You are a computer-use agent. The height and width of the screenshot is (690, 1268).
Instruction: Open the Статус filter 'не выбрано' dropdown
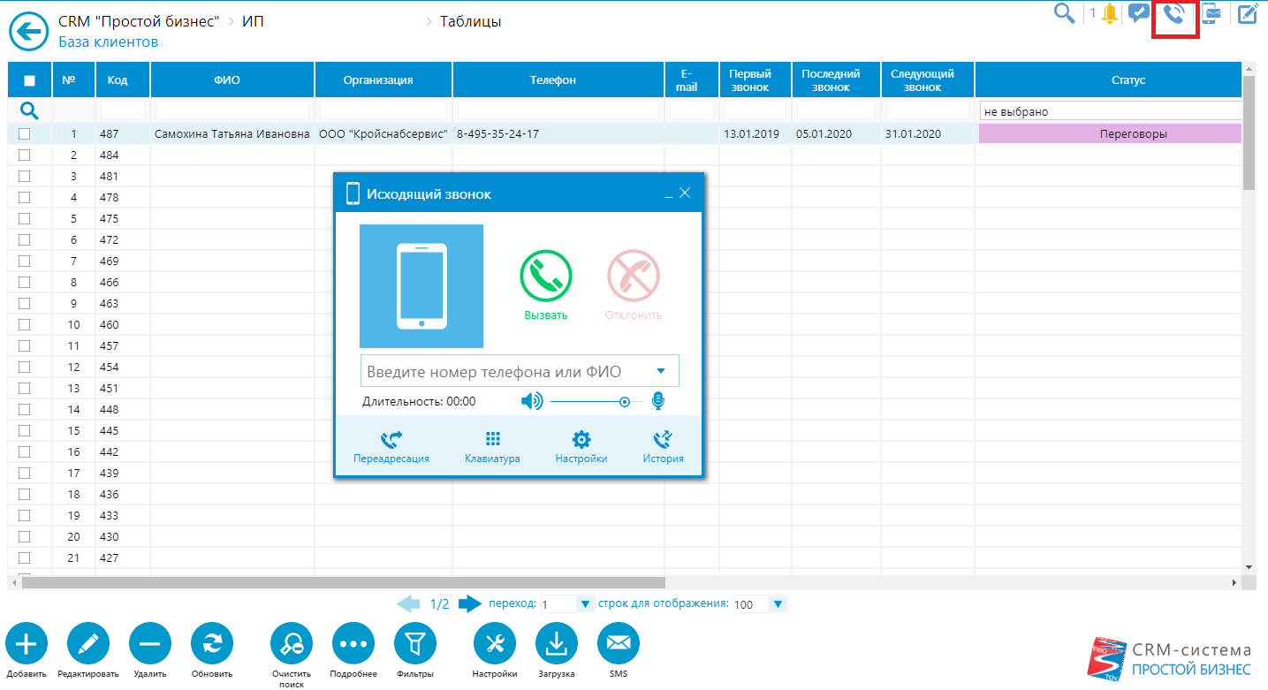1110,112
